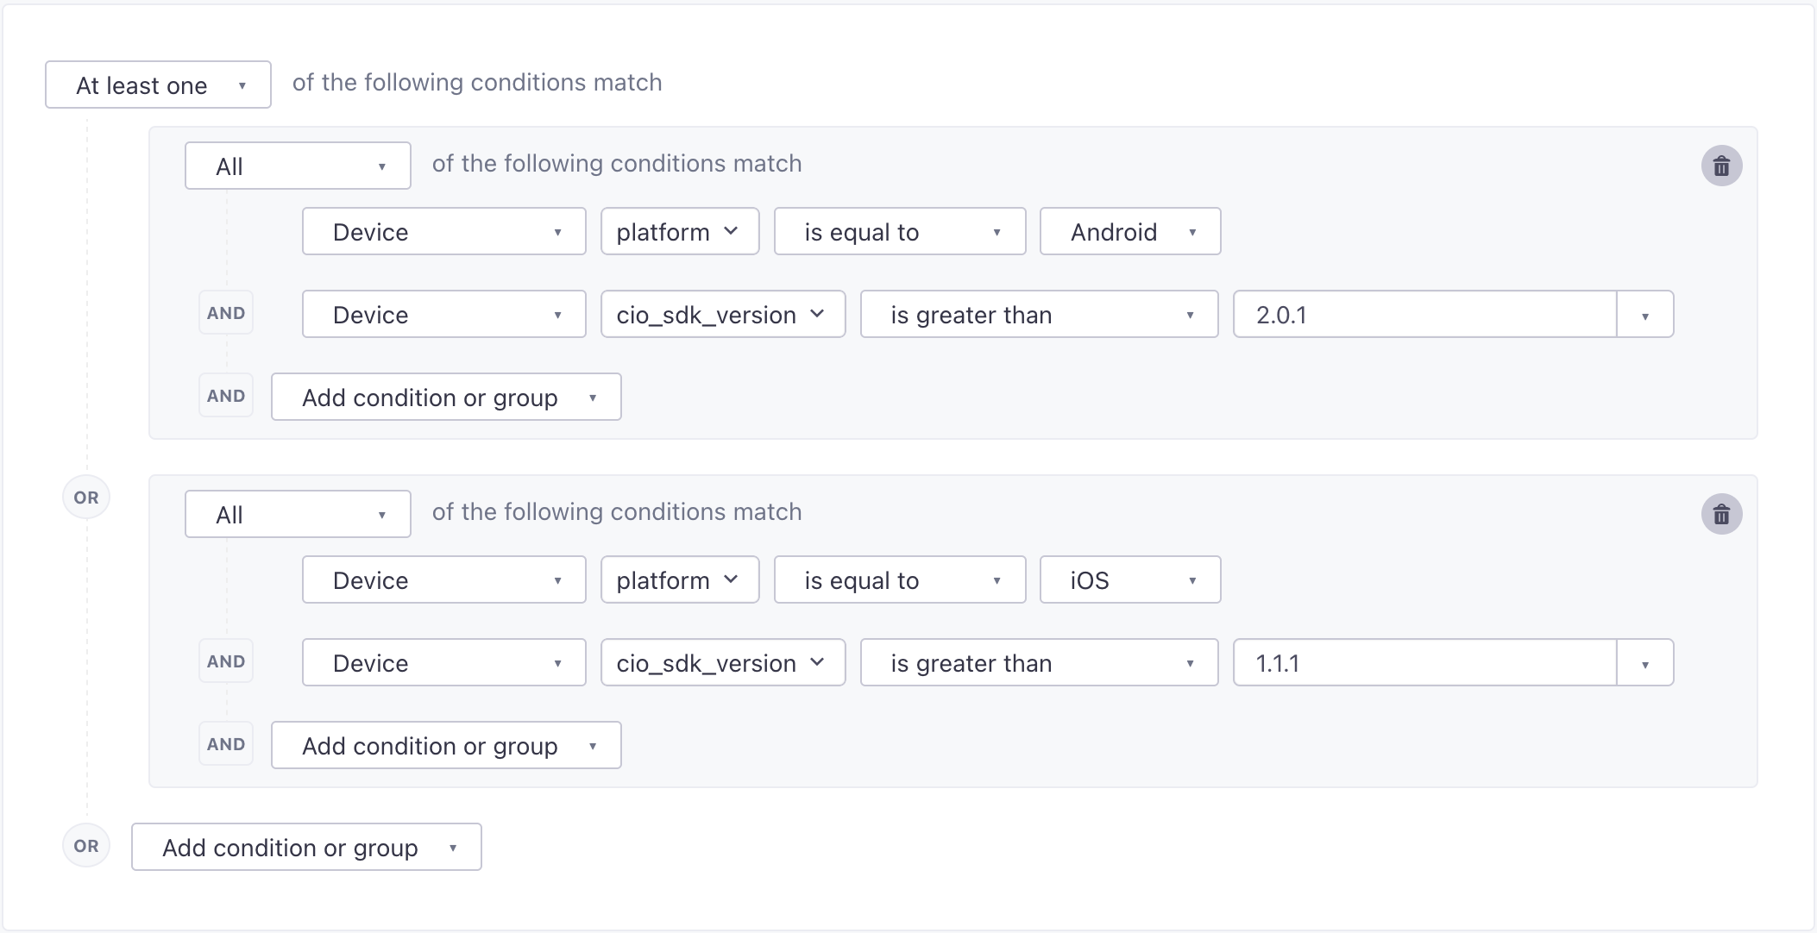This screenshot has width=1817, height=933.
Task: Click the 1.1.1 version input field
Action: click(x=1424, y=662)
